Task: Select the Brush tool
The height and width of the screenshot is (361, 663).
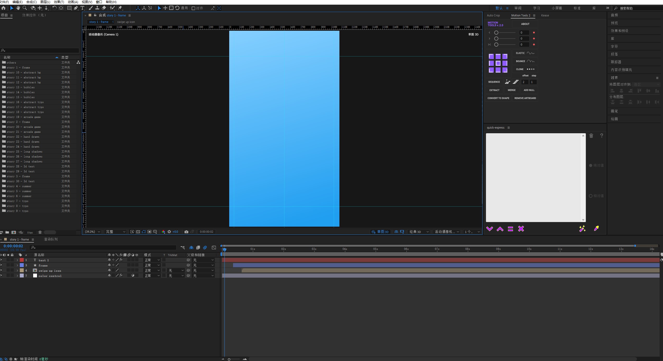Action: [x=90, y=8]
